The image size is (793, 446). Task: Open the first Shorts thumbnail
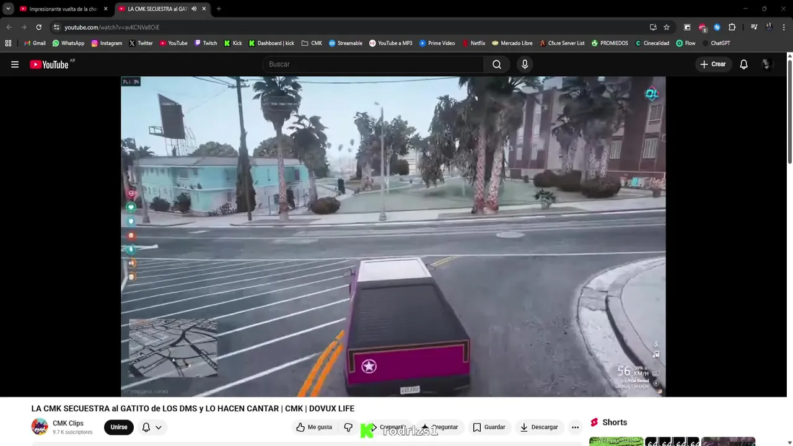tap(616, 441)
